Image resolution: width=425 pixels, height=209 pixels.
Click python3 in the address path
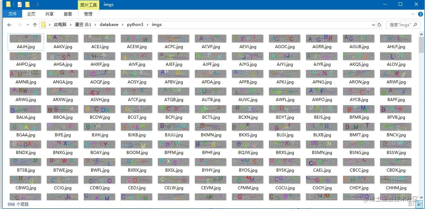135,25
